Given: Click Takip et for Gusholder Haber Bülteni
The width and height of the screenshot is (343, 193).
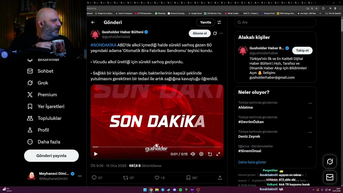Looking at the screenshot, I should coord(302,50).
